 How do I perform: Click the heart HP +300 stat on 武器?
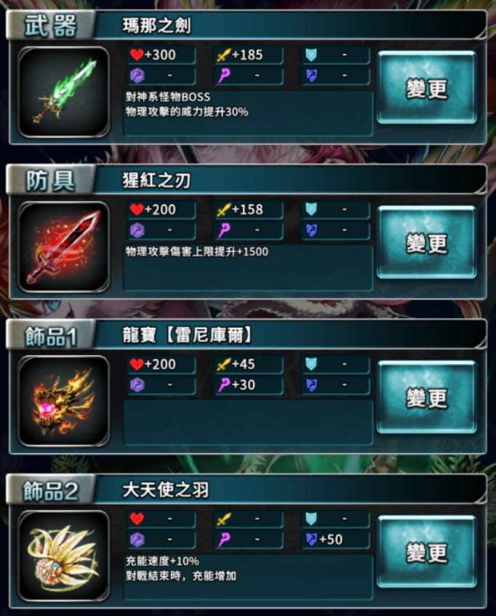pyautogui.click(x=161, y=54)
